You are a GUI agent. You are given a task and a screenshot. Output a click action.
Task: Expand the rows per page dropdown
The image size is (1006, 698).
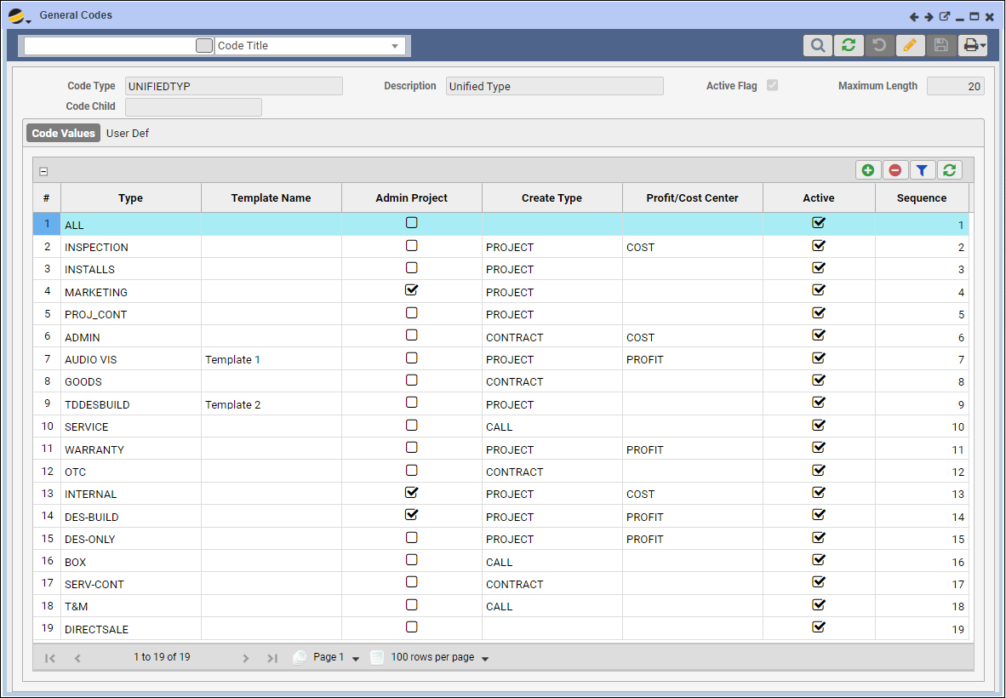coord(485,659)
